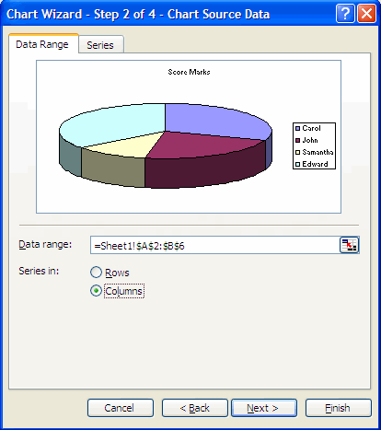Click the Cancel button
This screenshot has width=381, height=430.
coord(121,408)
